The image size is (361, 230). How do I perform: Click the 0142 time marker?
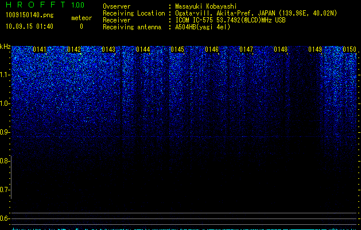(74, 49)
